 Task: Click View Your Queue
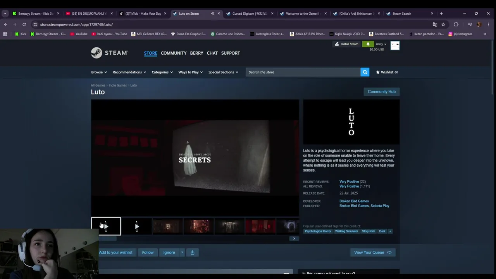pyautogui.click(x=373, y=252)
